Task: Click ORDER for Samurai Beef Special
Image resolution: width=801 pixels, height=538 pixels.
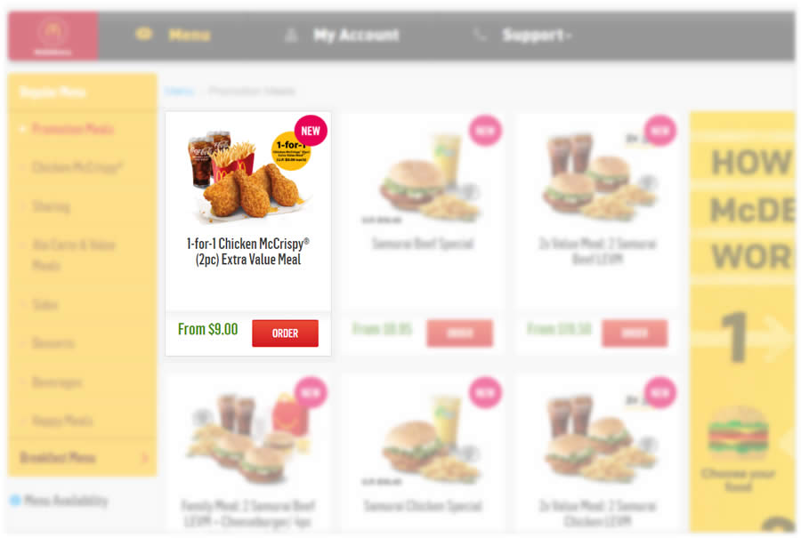Action: click(x=460, y=333)
